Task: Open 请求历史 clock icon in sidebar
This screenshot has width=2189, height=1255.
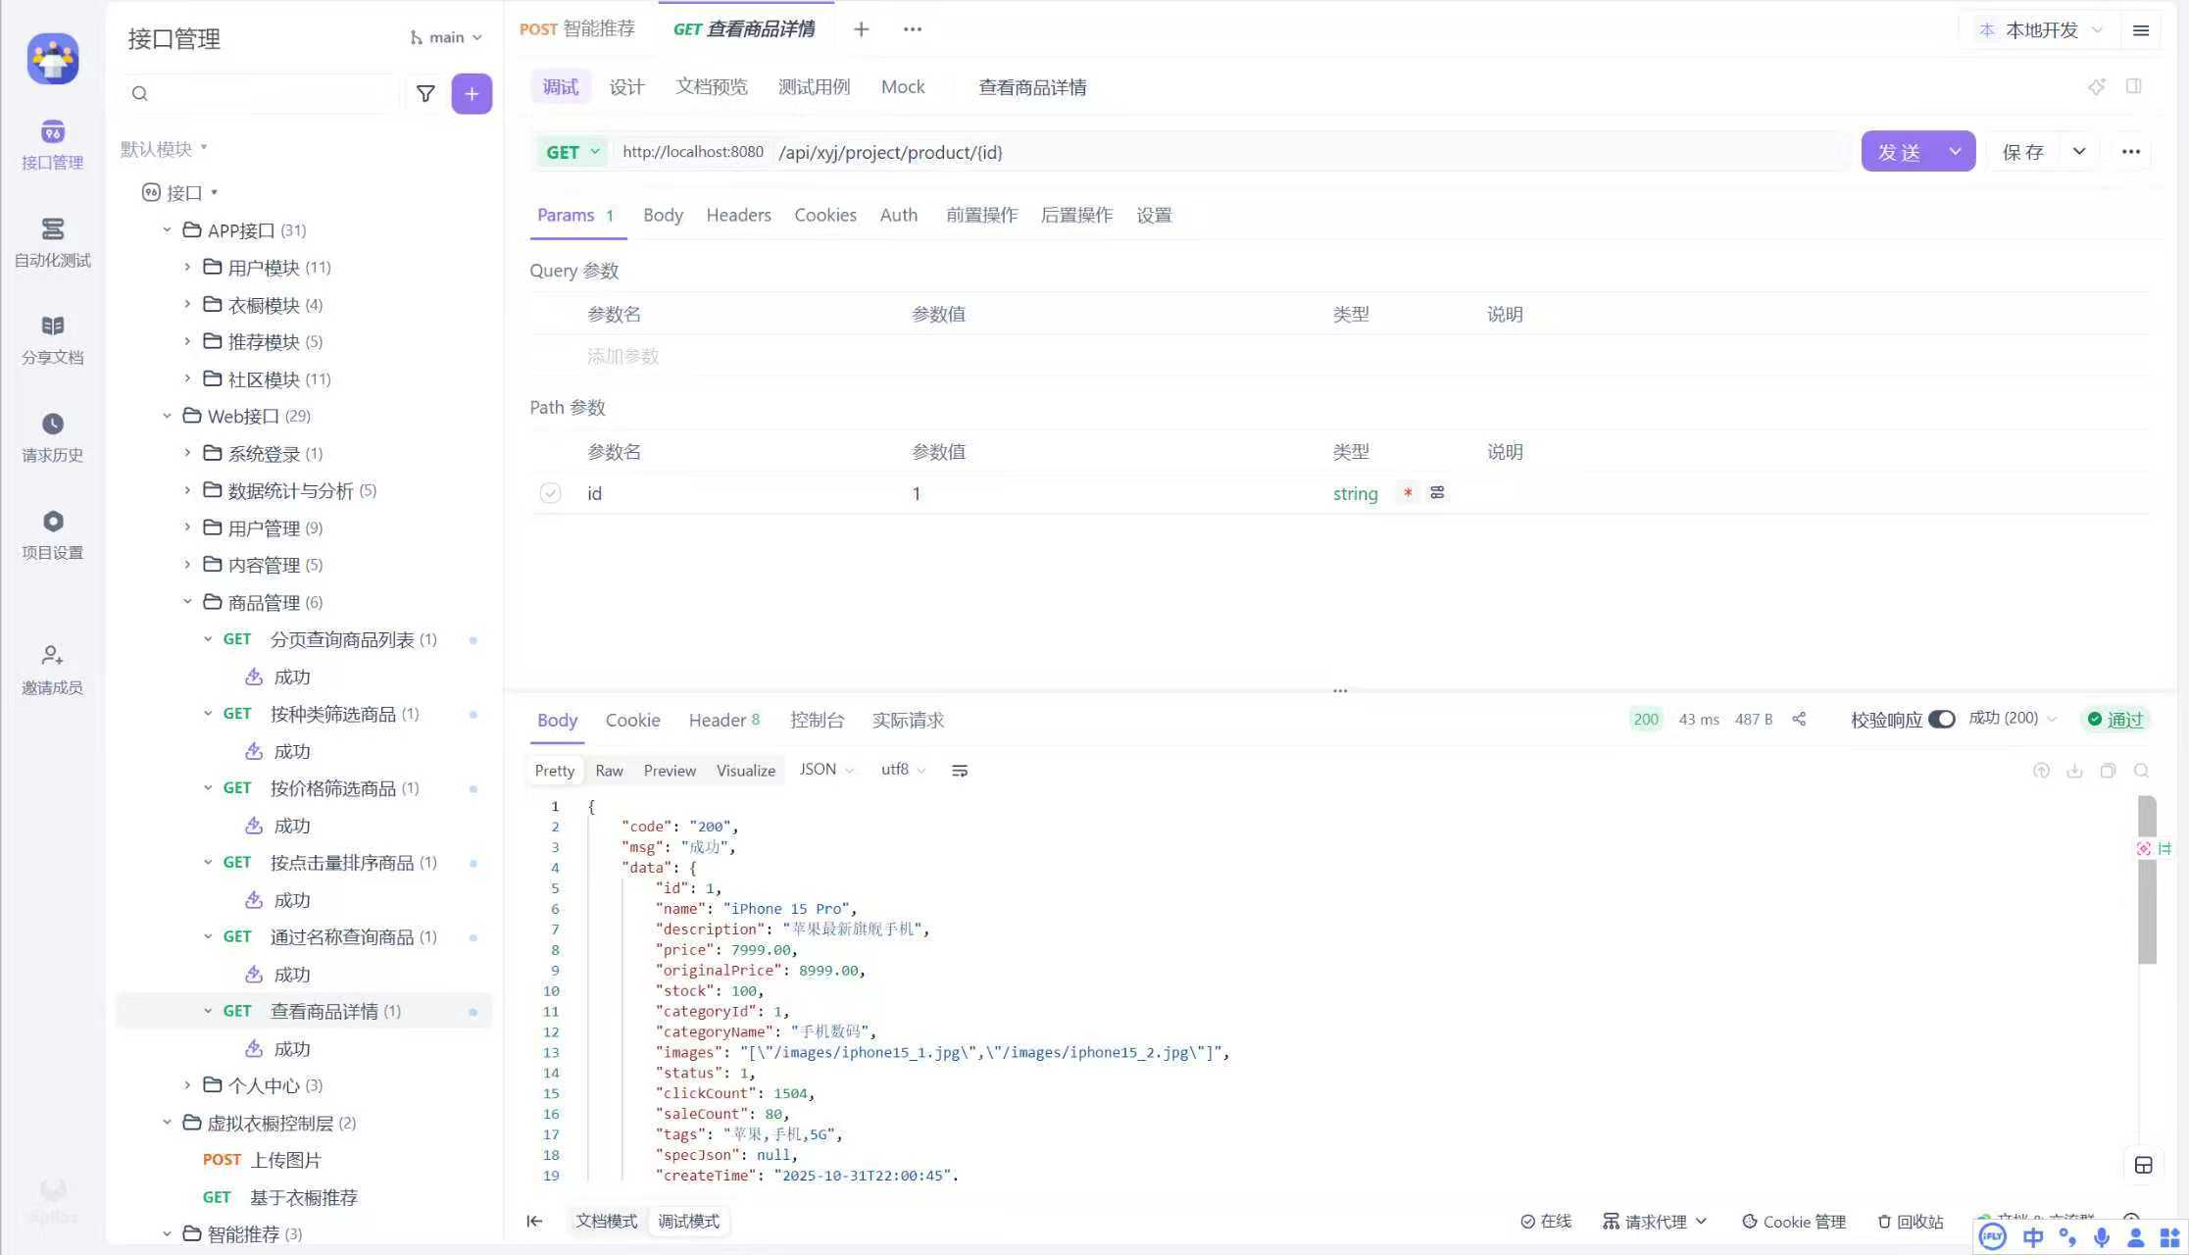Action: 52,436
